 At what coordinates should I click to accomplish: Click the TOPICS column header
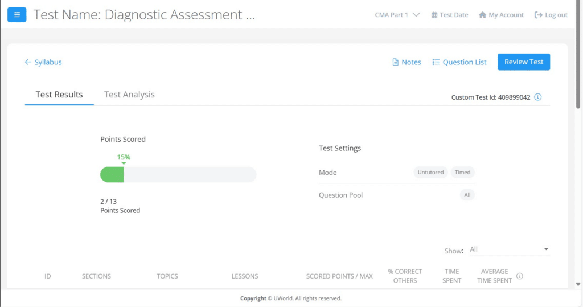(167, 276)
